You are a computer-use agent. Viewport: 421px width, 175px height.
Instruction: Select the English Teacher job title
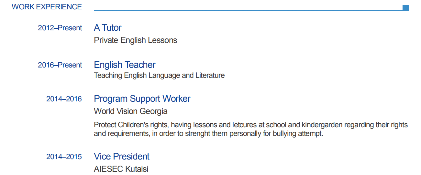(125, 65)
